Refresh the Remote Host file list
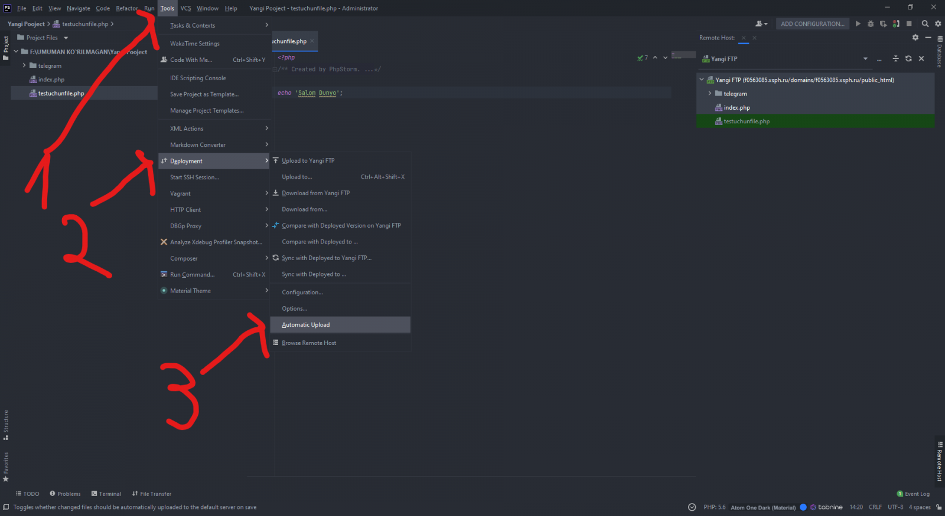 908,58
